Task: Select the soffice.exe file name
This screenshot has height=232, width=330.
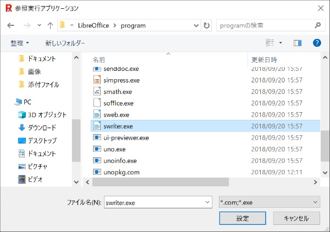Action: 118,103
